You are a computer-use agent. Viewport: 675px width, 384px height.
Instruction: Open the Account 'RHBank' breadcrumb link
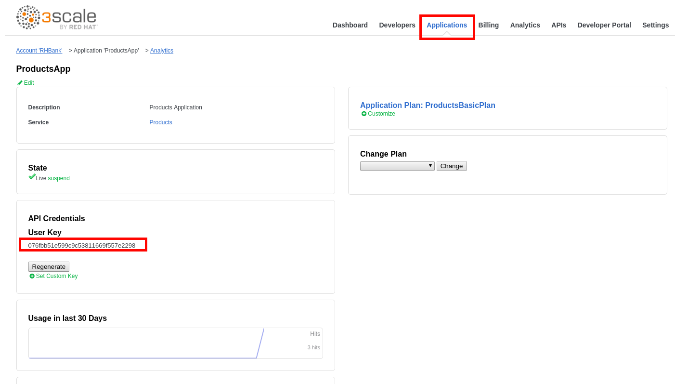(x=39, y=51)
